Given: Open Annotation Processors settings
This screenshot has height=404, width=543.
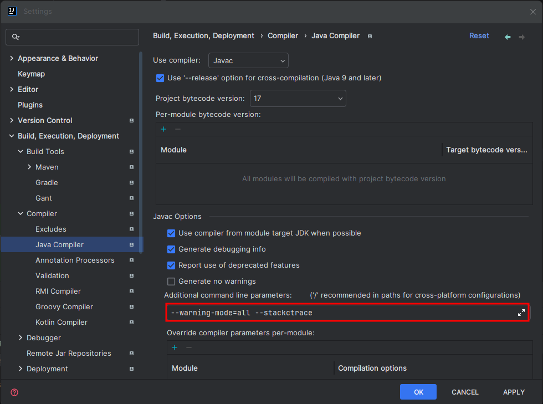Looking at the screenshot, I should 75,260.
